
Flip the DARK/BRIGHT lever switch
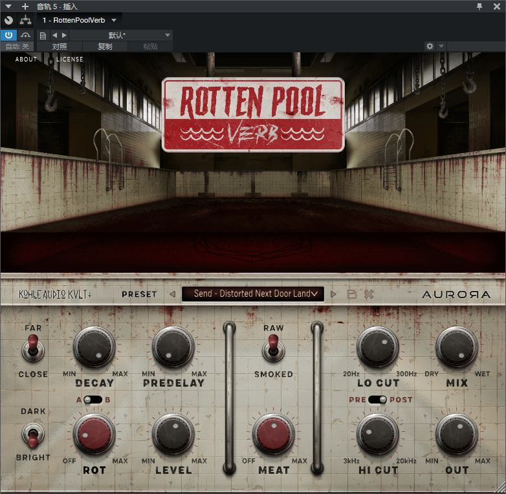click(33, 435)
